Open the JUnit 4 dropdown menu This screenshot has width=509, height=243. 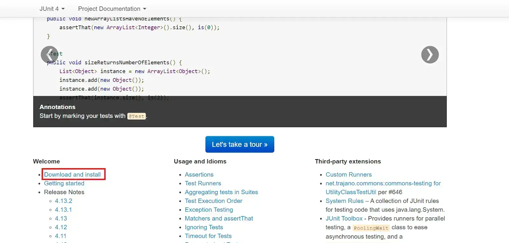point(52,9)
